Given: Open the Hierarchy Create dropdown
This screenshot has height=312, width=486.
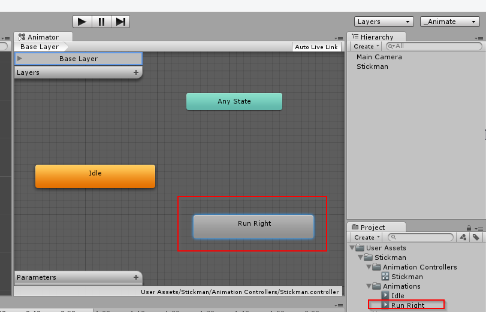Looking at the screenshot, I should [366, 46].
